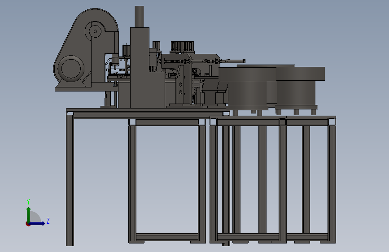Click the red X axis dot at the triad origin
Viewport: 389px width, 252px height.
(28, 224)
